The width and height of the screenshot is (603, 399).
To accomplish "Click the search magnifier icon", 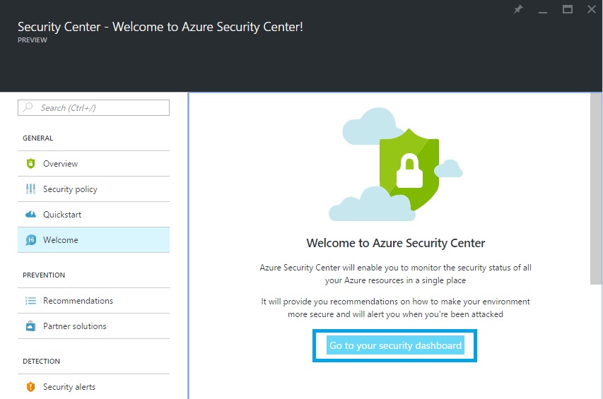I will 28,107.
